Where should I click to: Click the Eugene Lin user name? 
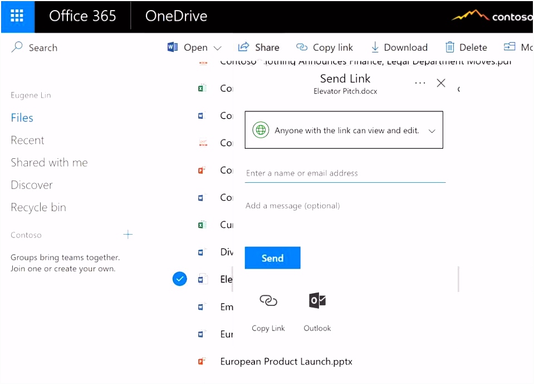pos(31,95)
